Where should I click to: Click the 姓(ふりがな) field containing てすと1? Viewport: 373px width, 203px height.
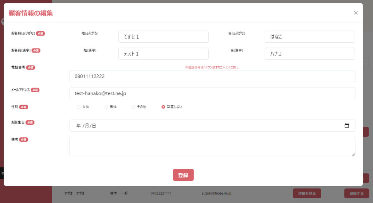[163, 36]
